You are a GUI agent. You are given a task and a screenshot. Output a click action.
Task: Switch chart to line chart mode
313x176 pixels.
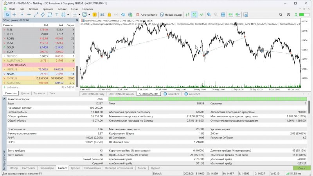pyautogui.click(x=201, y=14)
